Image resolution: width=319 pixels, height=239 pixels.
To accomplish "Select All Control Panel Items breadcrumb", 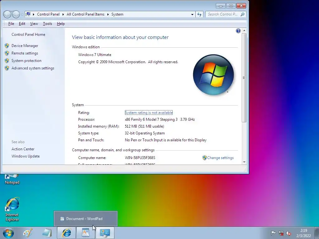I will coord(85,14).
